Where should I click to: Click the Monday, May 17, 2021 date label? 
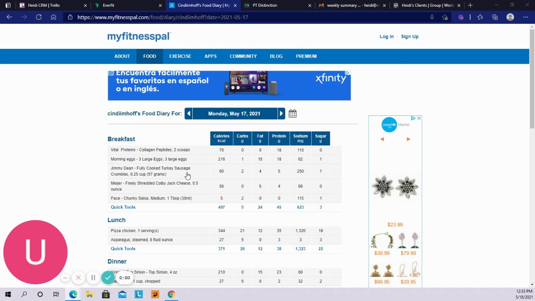[x=234, y=114]
